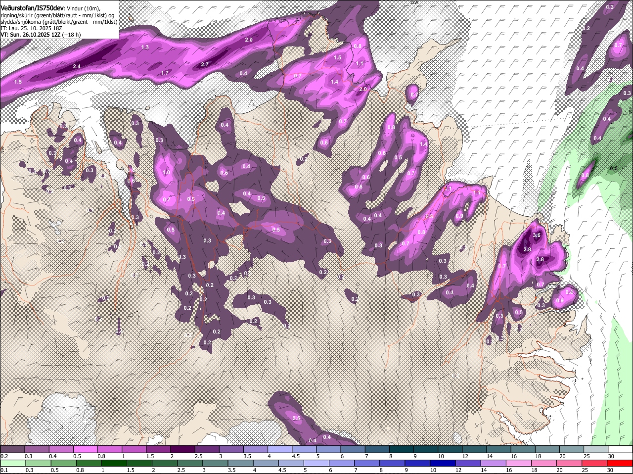Select the 0.2 swatch in the upper purple scale

[x=12, y=449]
